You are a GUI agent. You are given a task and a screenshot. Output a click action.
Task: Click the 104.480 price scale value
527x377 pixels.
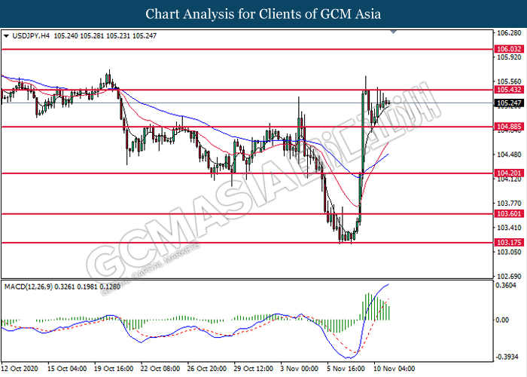point(509,155)
